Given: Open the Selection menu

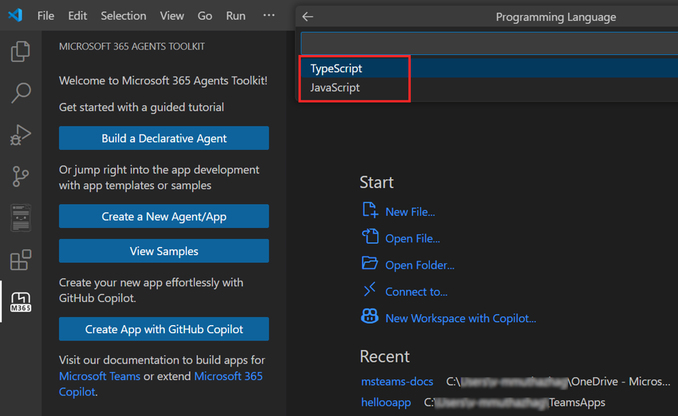Looking at the screenshot, I should point(123,16).
